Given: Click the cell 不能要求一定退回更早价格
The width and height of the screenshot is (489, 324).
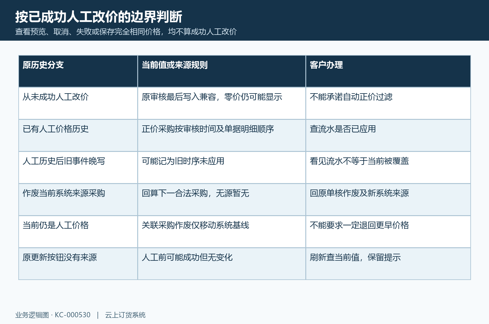Looking at the screenshot, I should (x=388, y=232).
